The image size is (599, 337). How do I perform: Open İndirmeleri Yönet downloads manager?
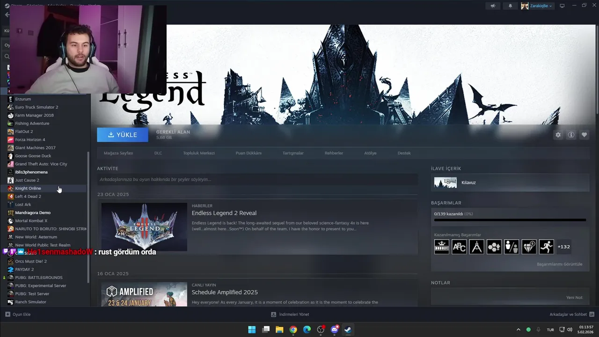point(290,315)
